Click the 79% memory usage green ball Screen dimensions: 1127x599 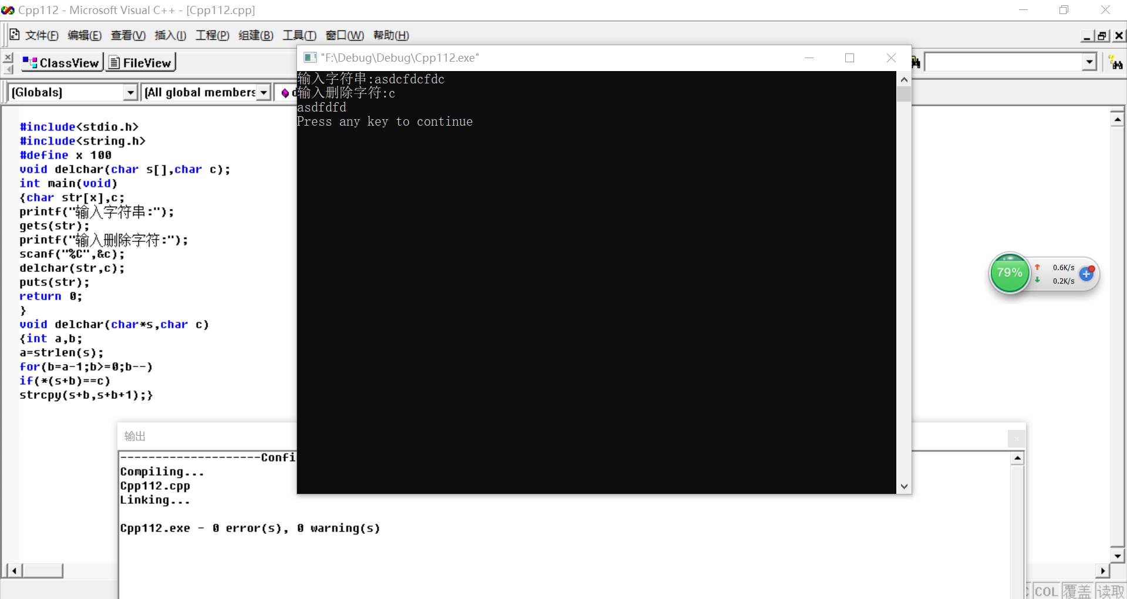pyautogui.click(x=1010, y=273)
